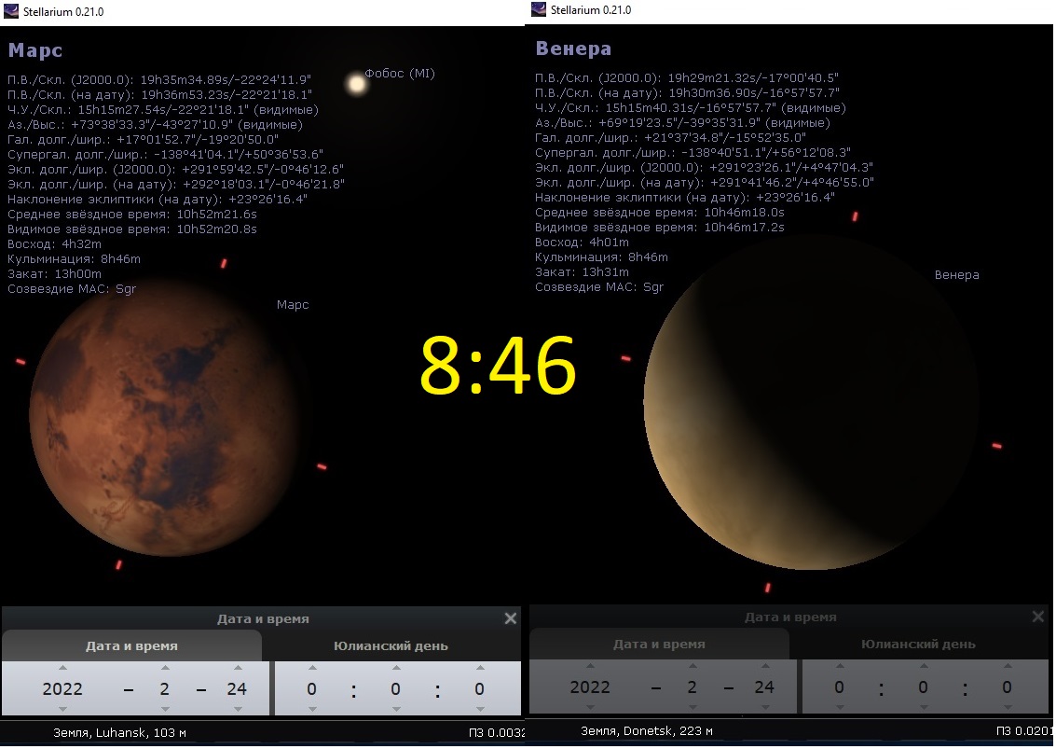This screenshot has height=749, width=1056.
Task: Click the Венера label beside the planet
Action: coord(956,275)
